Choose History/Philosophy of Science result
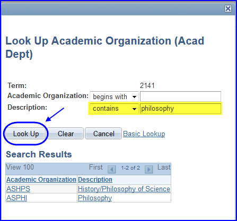This screenshot has height=221, width=237. click(x=124, y=189)
